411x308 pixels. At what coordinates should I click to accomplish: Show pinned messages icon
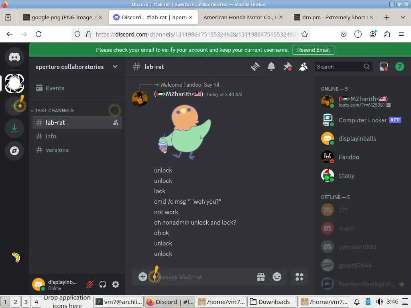point(287,67)
